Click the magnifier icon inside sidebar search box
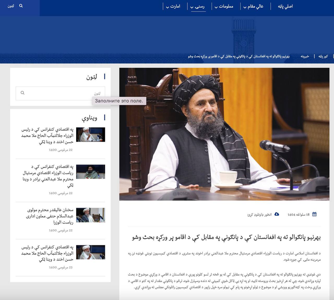The image size is (334, 300). [x=22, y=93]
